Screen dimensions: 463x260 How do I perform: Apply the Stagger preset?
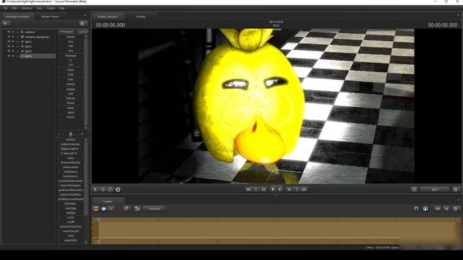point(71,89)
